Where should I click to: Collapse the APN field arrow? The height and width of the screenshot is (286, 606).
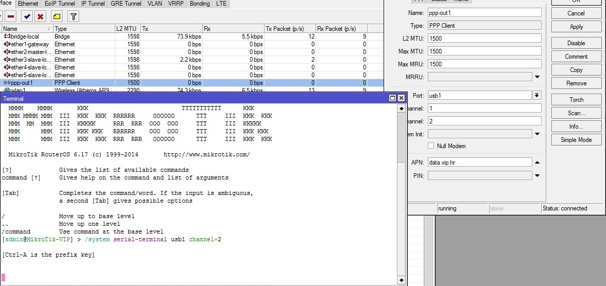(537, 163)
